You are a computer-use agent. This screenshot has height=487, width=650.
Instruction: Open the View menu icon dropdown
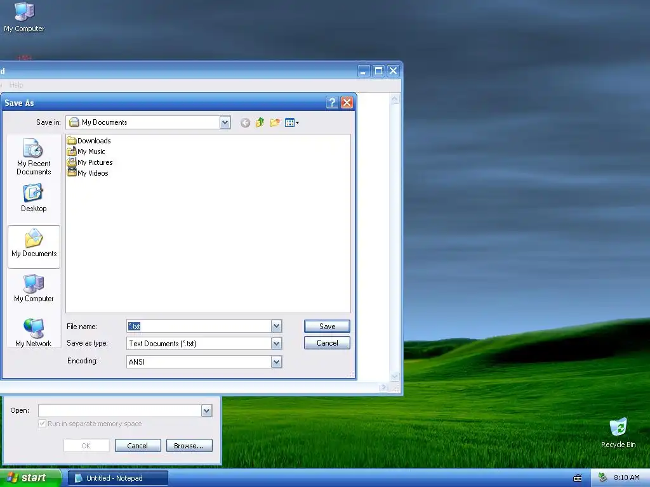292,122
